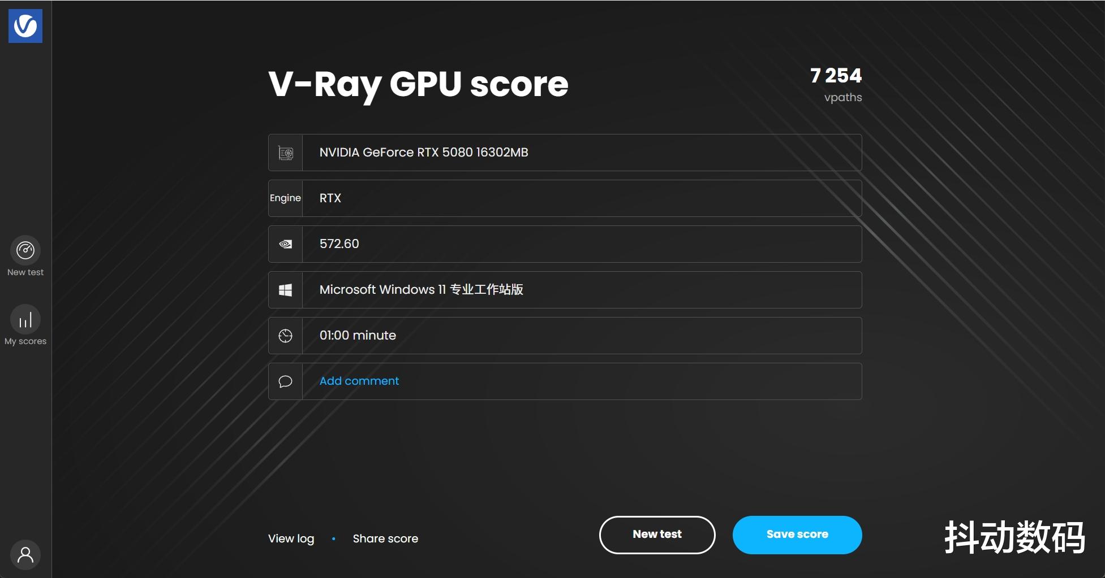Viewport: 1105px width, 578px height.
Task: Select the 01:00 minute duration text
Action: (x=358, y=336)
